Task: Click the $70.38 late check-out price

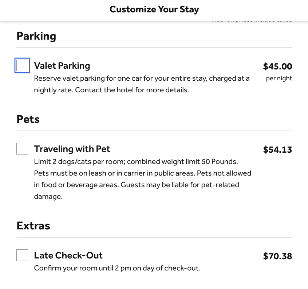Action: coord(277,256)
